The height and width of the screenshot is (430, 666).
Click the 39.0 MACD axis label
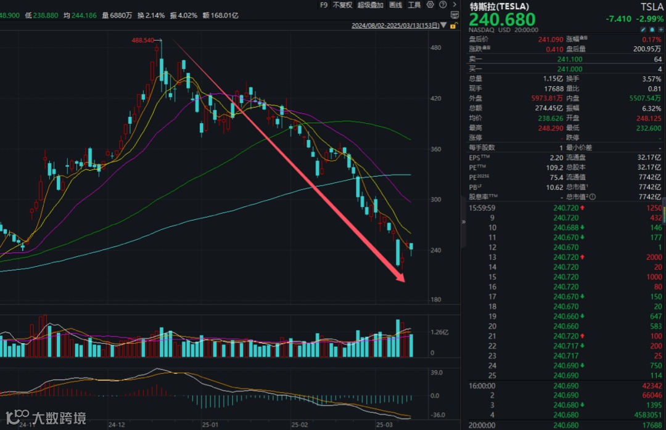(x=437, y=372)
